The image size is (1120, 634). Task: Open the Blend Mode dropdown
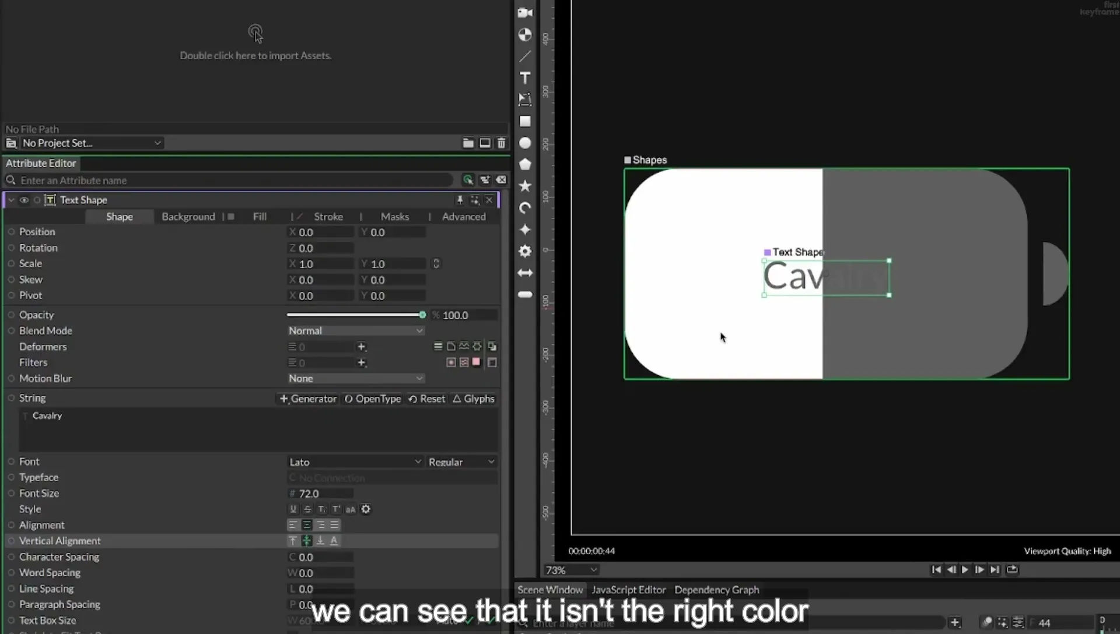(355, 330)
